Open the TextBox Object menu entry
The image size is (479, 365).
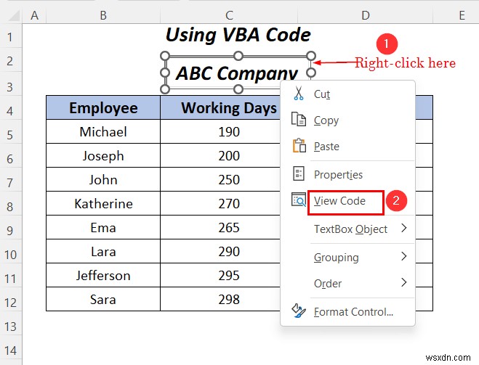point(347,229)
